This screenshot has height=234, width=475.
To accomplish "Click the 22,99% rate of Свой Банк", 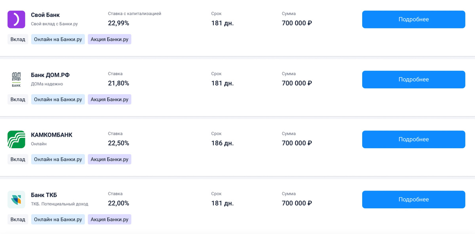I will point(118,23).
